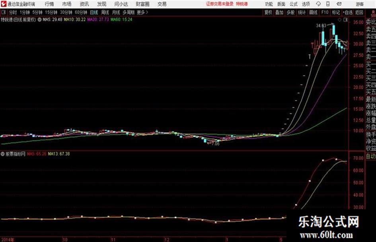Open the 财富圈 menu
This screenshot has height=242, width=376.
pos(142,4)
